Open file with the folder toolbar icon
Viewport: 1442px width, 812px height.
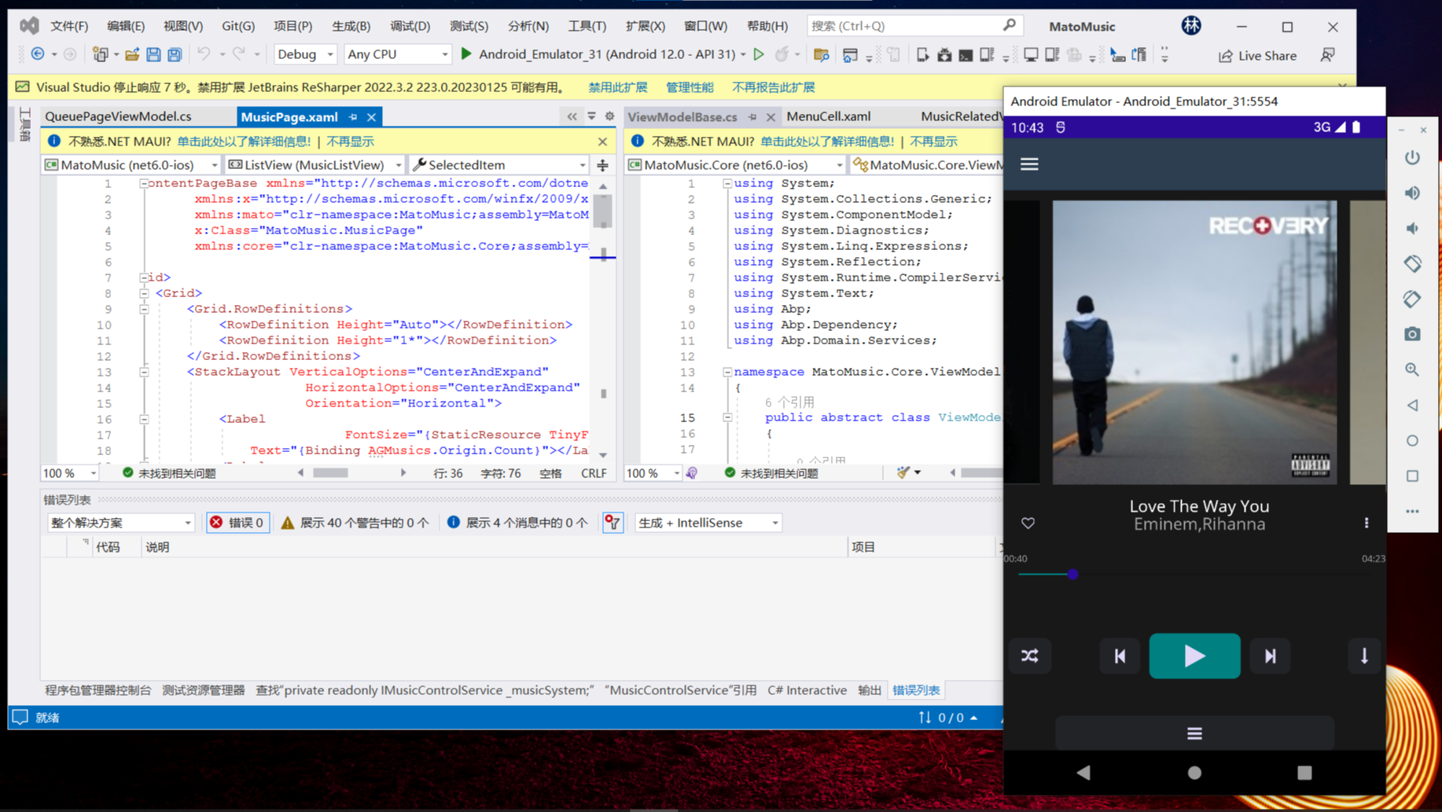pos(132,54)
